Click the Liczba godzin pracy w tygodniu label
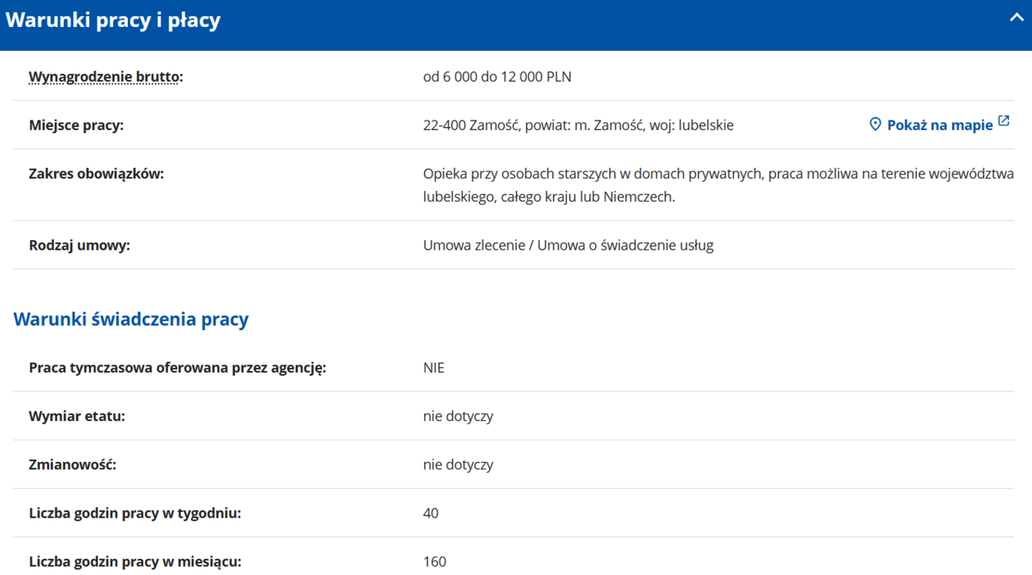Viewport: 1032px width, 575px height. pos(134,513)
